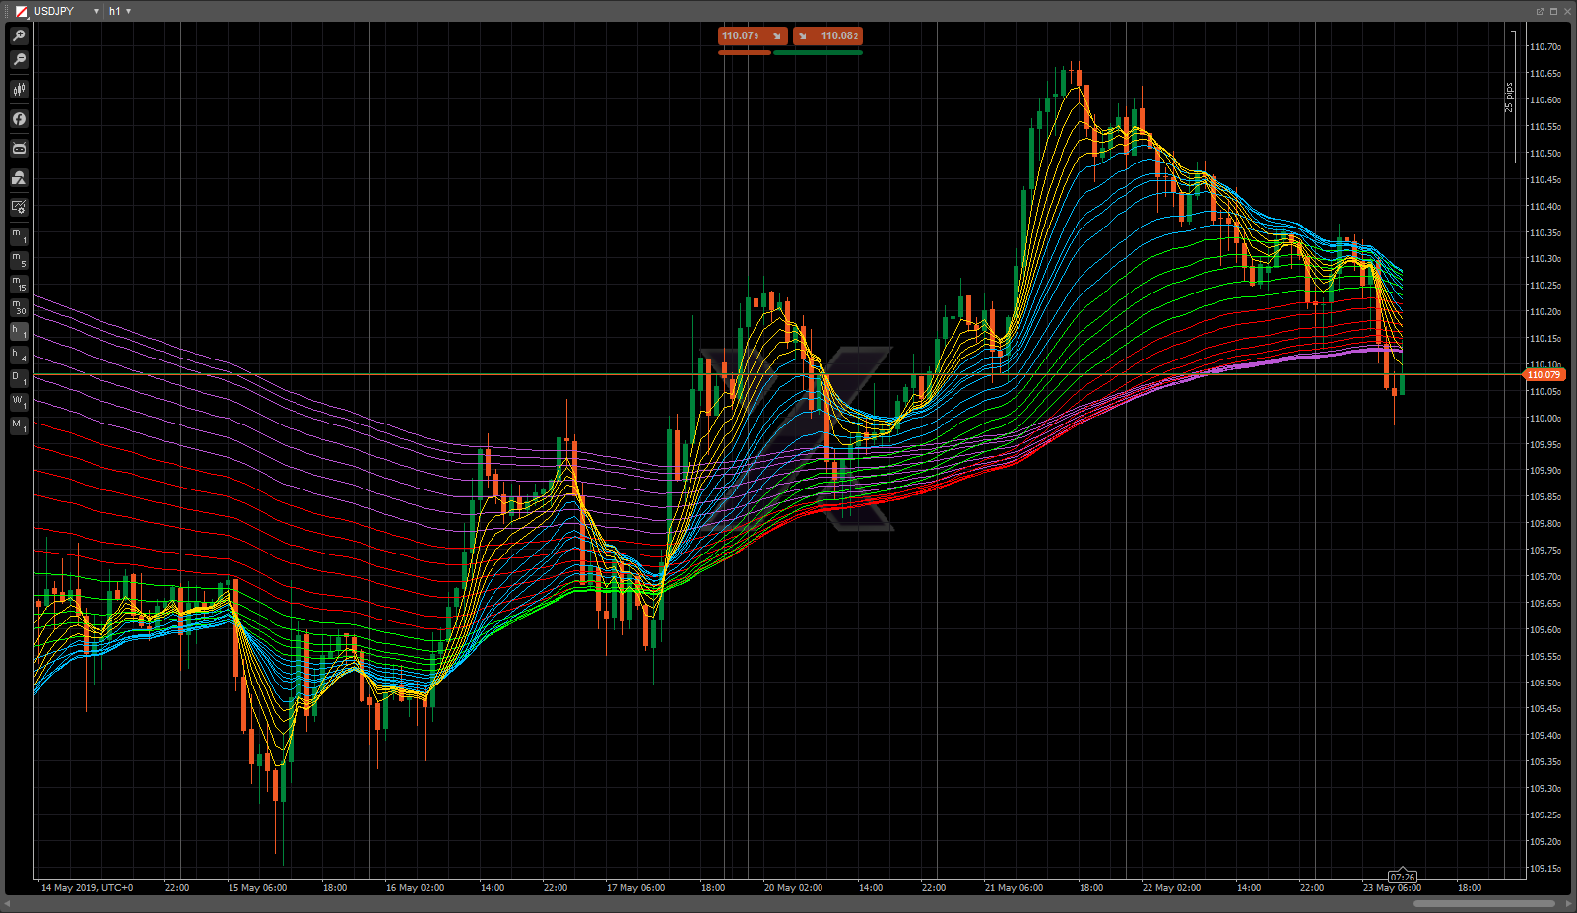Image resolution: width=1577 pixels, height=913 pixels.
Task: Select the h4 timeframe button
Action: click(19, 355)
